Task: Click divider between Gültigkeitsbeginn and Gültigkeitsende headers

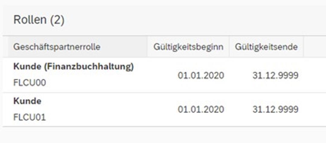Action: coord(229,47)
